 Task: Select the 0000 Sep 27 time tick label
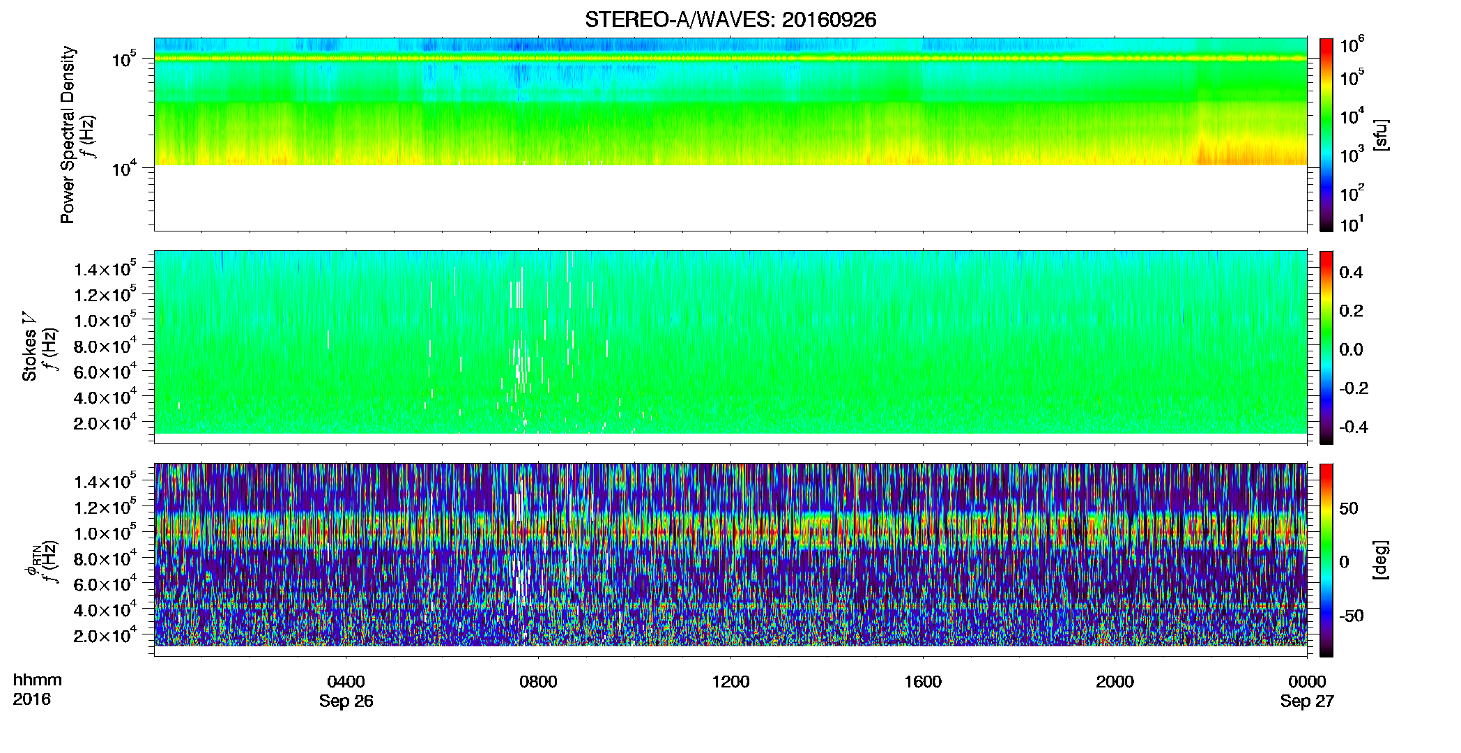tap(1307, 691)
